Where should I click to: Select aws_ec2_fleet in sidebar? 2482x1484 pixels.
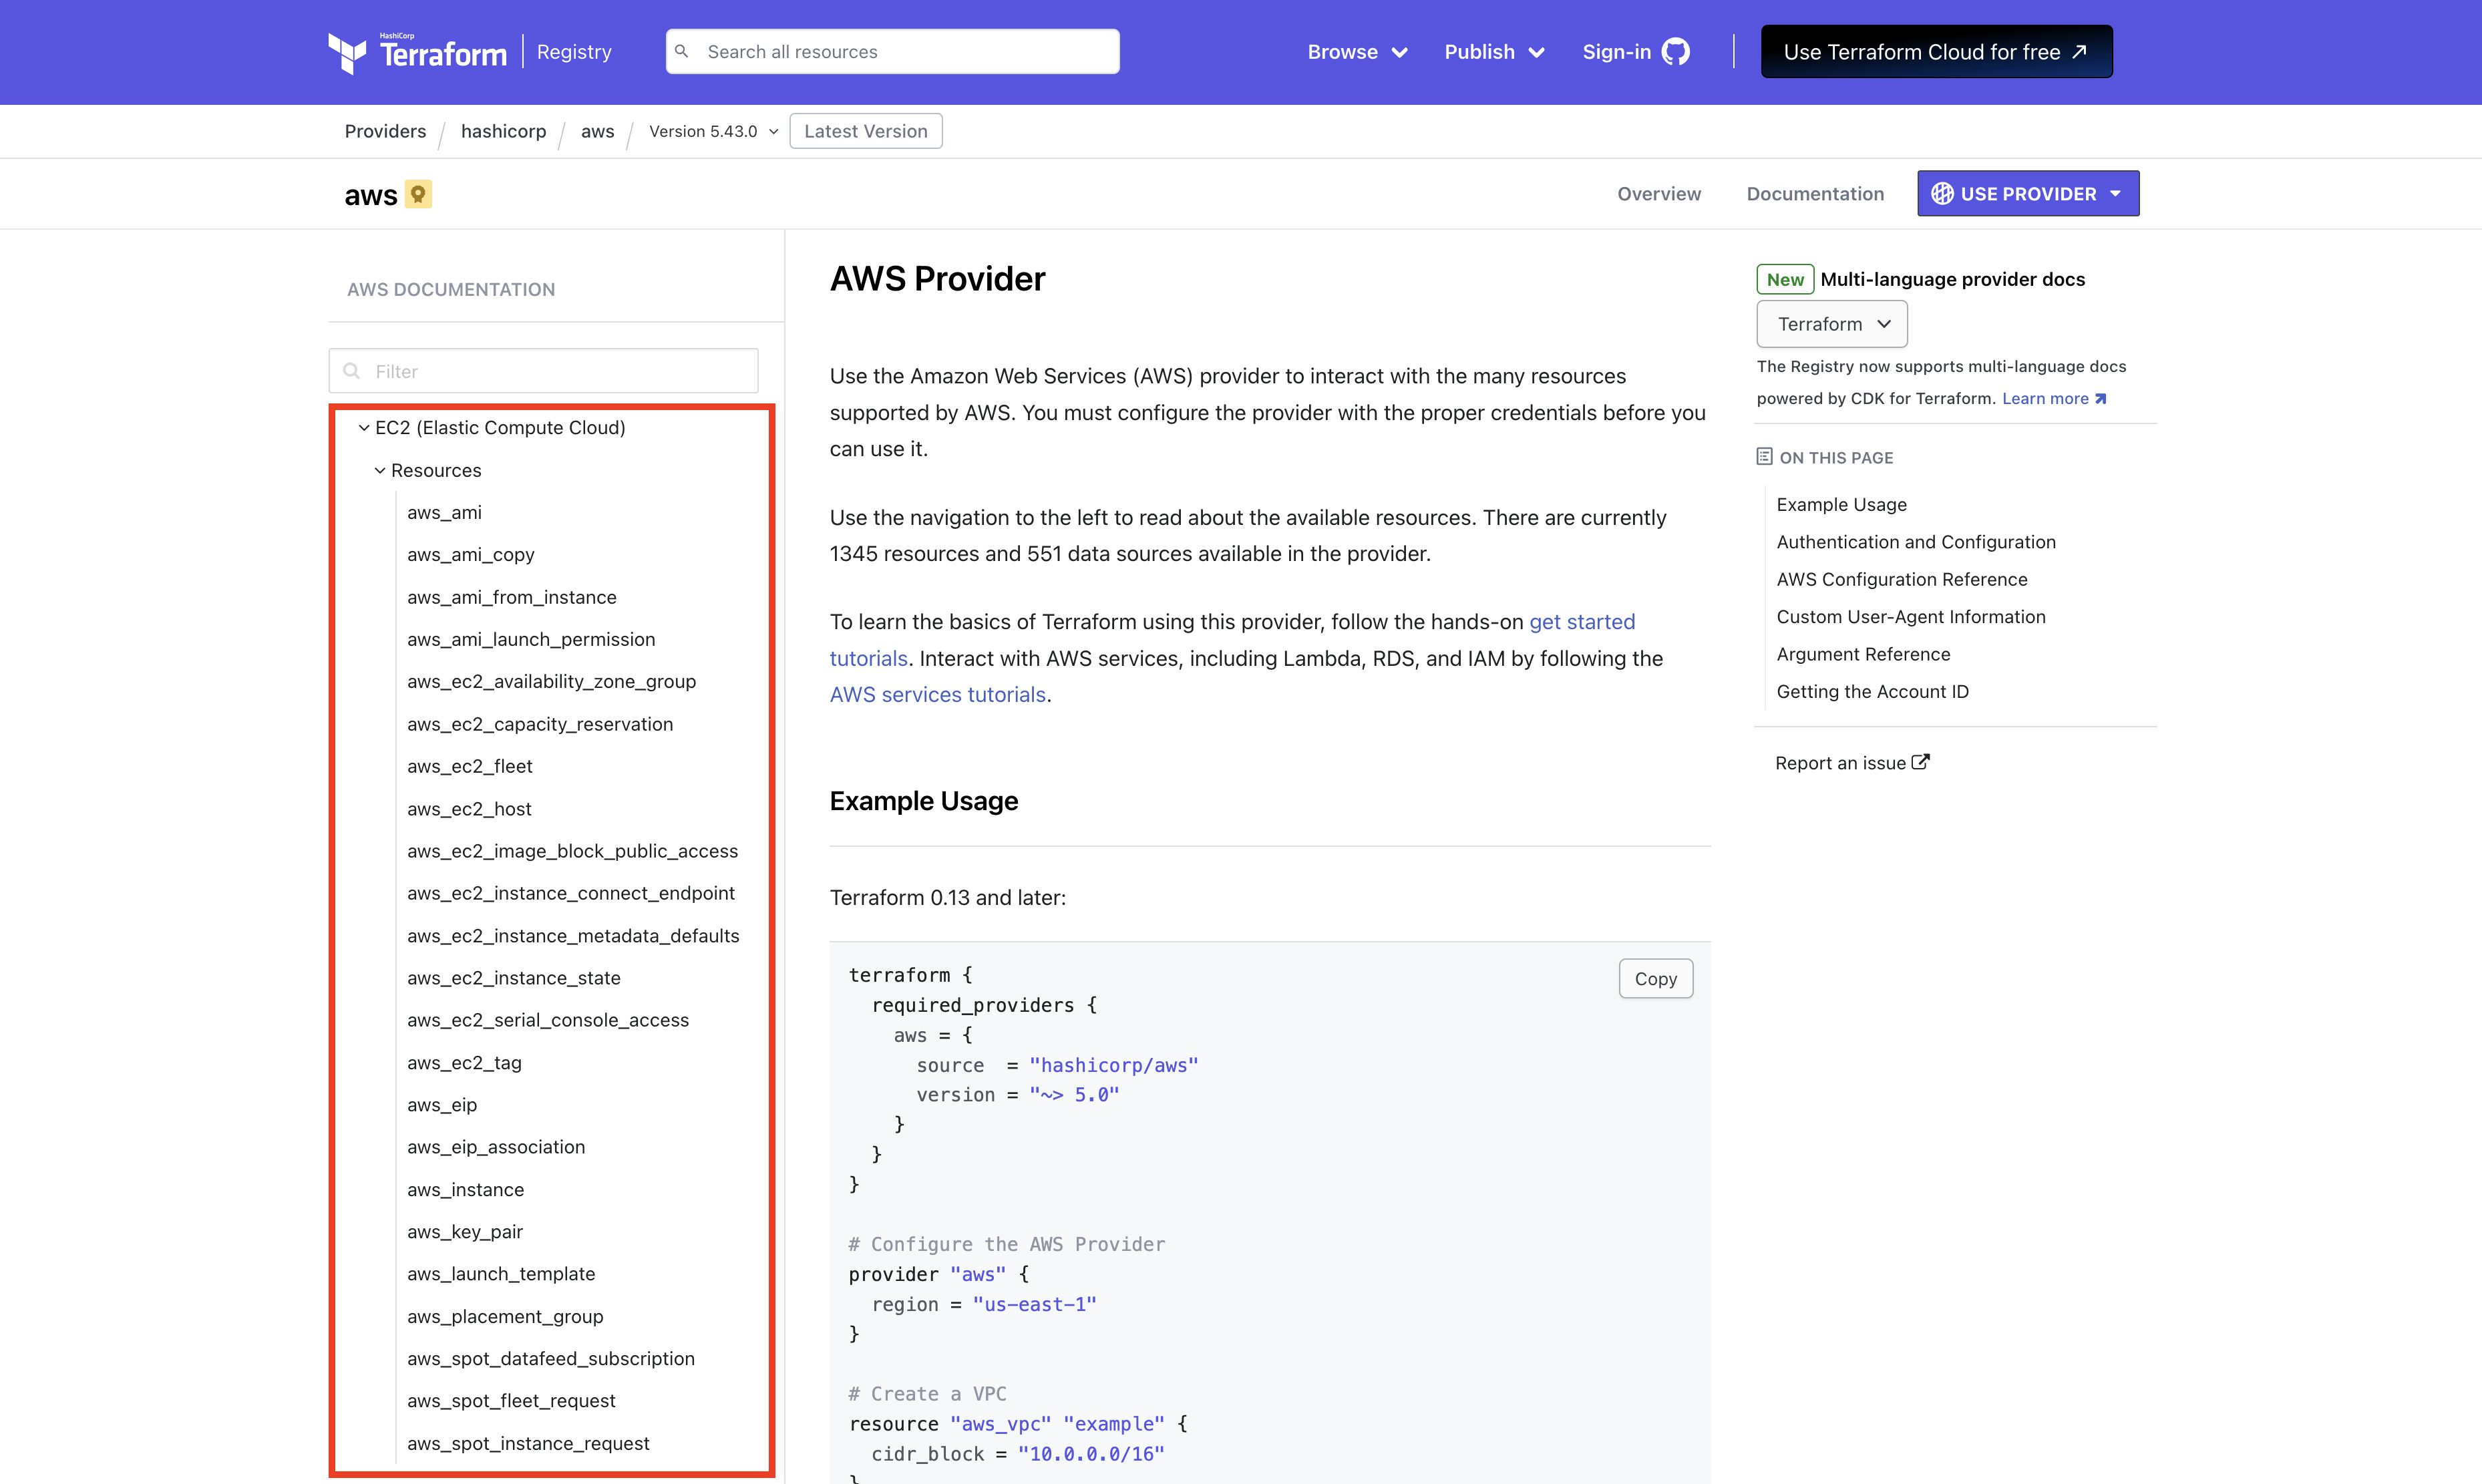click(469, 767)
